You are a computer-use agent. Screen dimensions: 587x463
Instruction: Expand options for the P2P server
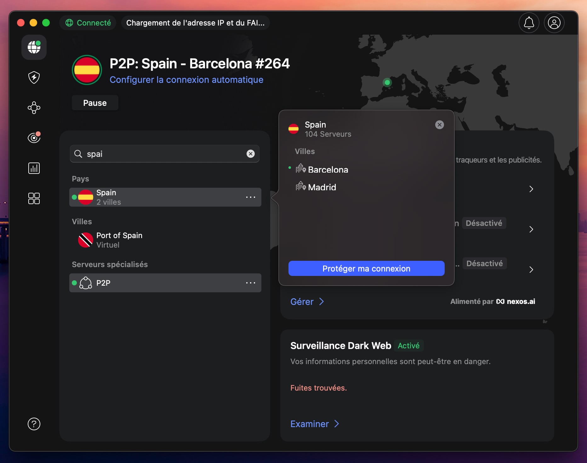(x=251, y=283)
